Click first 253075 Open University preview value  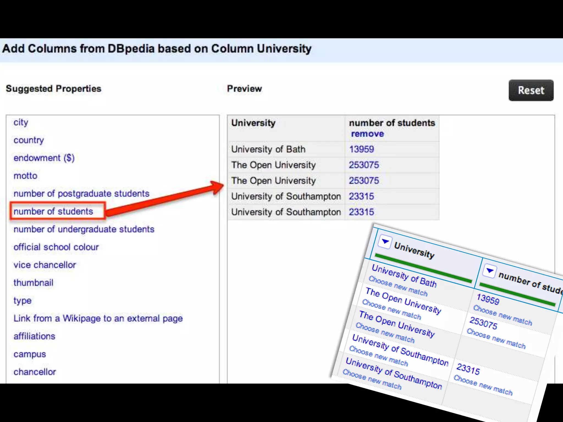[x=364, y=165]
